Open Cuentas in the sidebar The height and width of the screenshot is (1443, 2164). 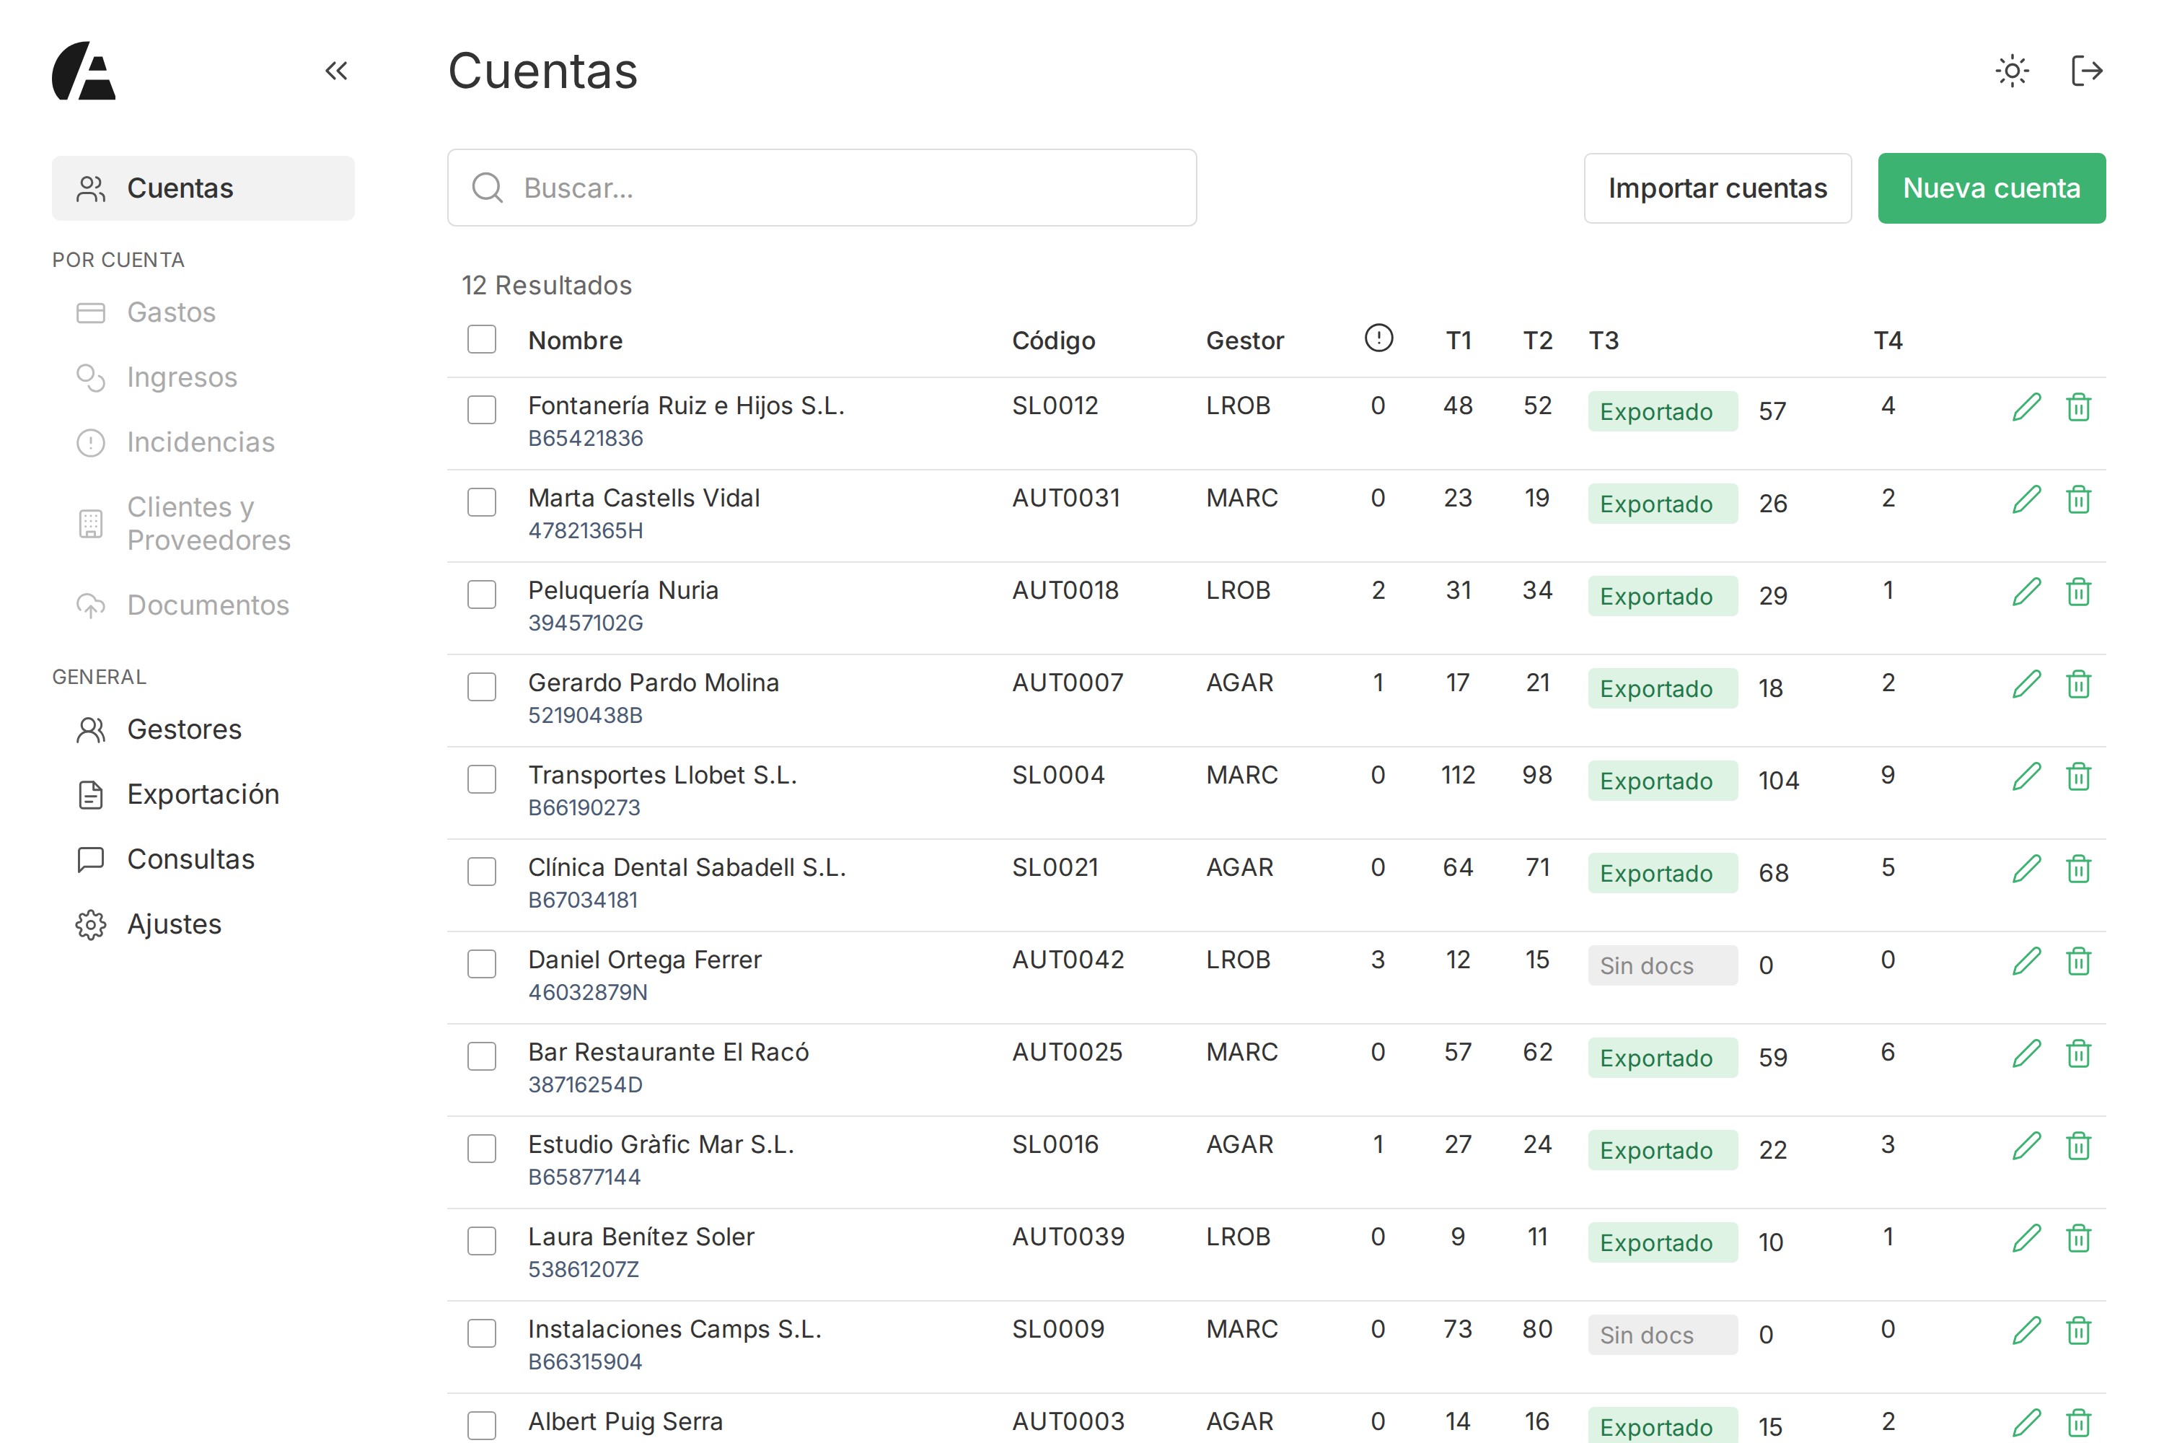(203, 188)
